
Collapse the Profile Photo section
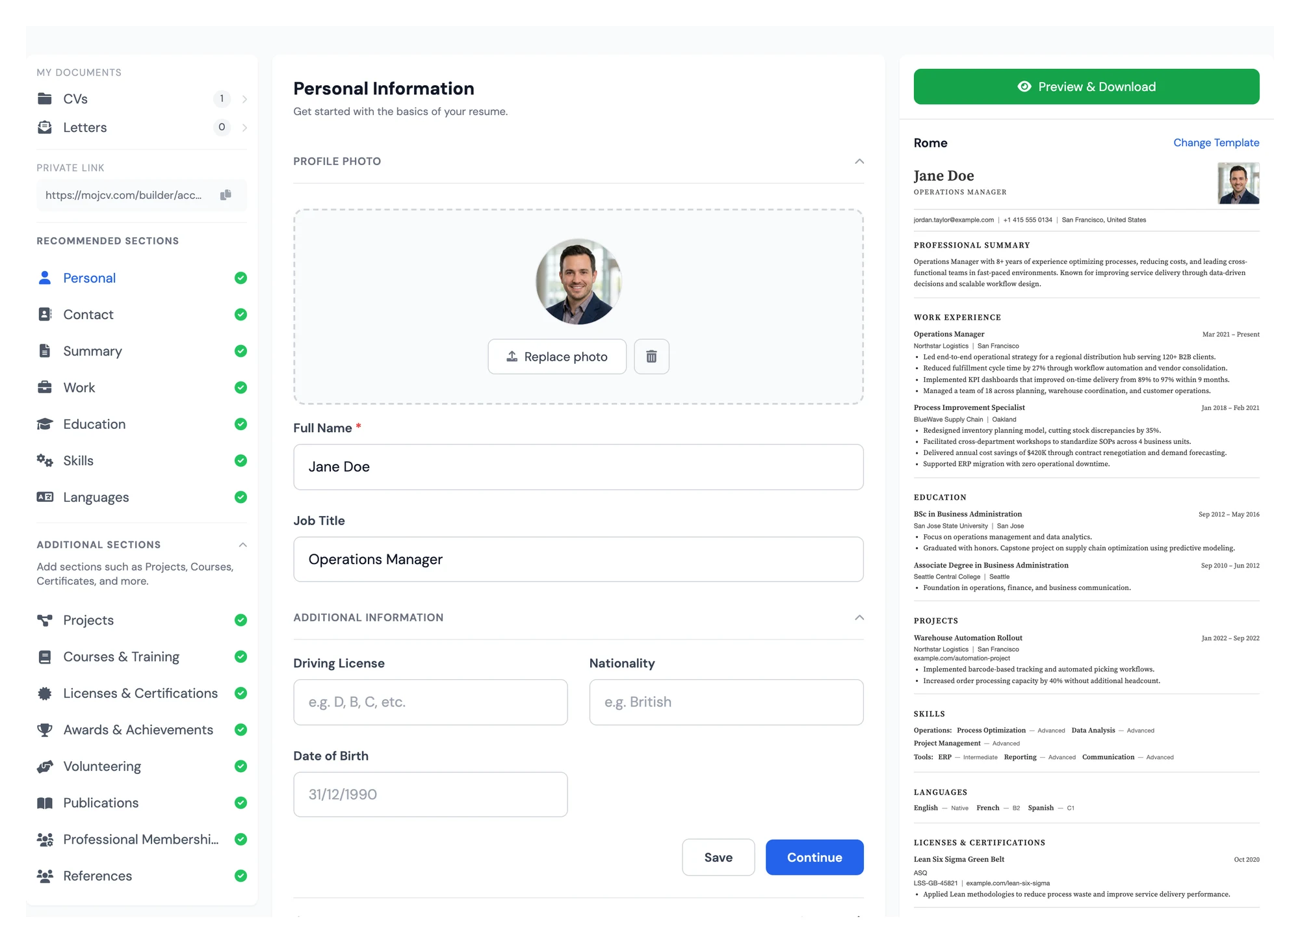859,161
